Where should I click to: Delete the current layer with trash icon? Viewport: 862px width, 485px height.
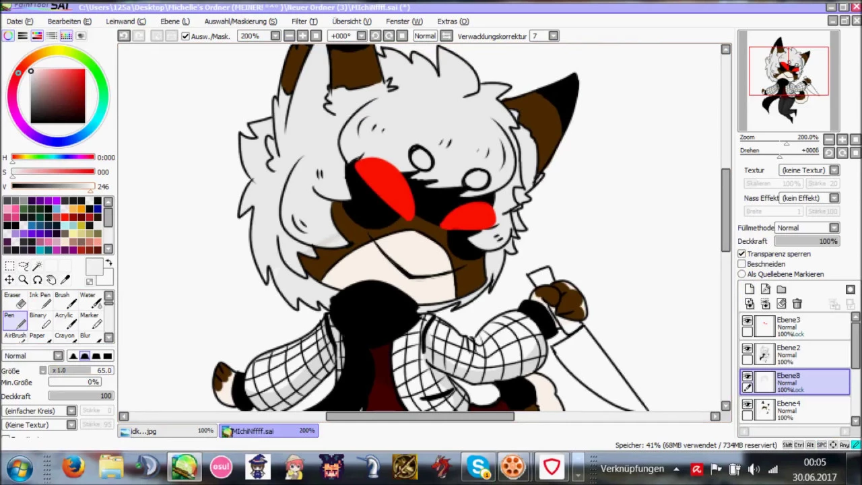[797, 304]
